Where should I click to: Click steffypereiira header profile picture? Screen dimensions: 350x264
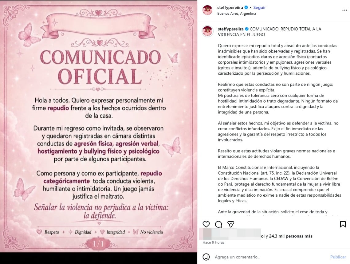[x=207, y=10]
